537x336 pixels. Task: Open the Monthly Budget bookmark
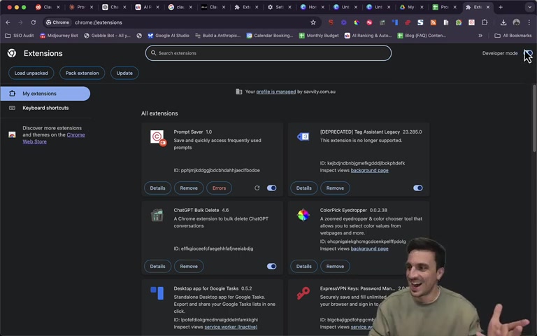click(x=319, y=35)
